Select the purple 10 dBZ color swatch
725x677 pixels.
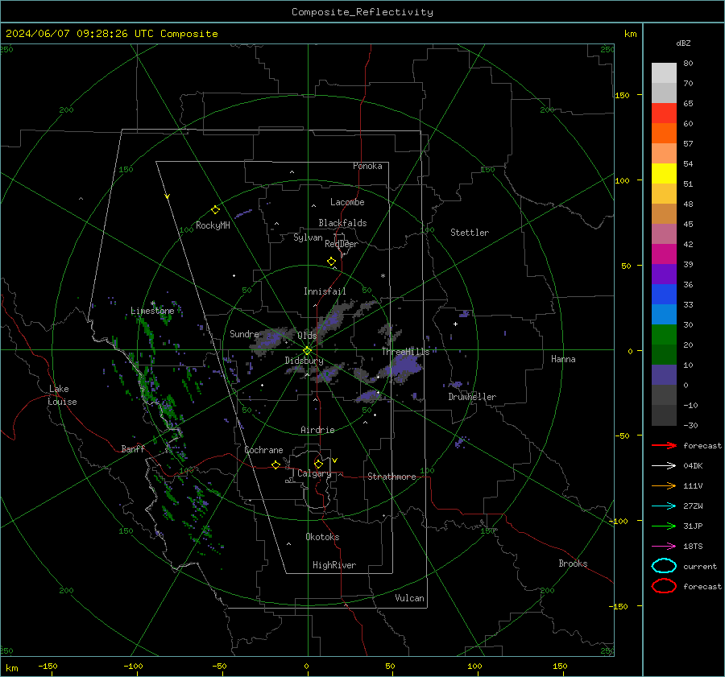pos(664,374)
